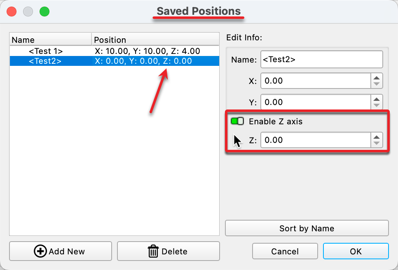Viewport: 398px width, 270px height.
Task: Toggle the Enable Z axis switch
Action: click(237, 121)
